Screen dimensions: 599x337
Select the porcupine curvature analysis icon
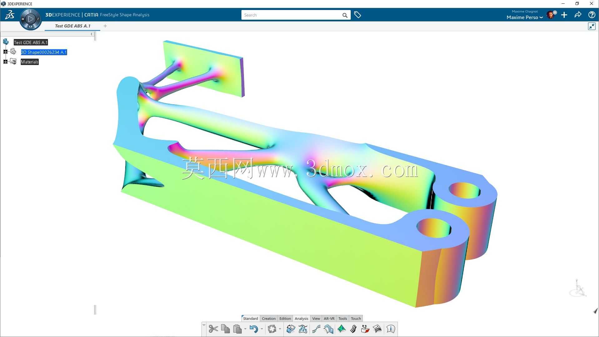tap(316, 329)
